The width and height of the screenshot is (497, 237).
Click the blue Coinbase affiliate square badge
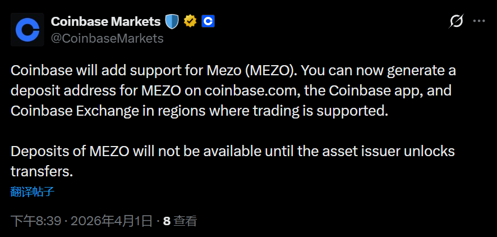(x=208, y=22)
